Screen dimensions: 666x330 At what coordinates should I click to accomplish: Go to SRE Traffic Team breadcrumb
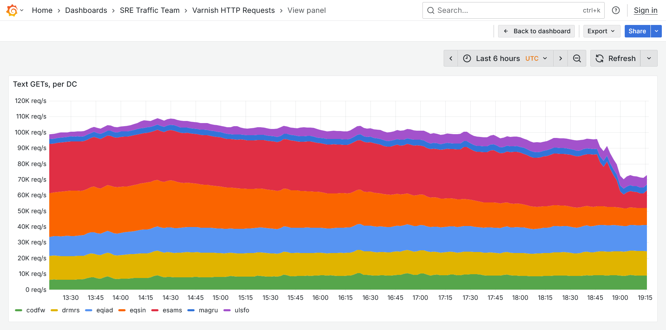coord(150,10)
